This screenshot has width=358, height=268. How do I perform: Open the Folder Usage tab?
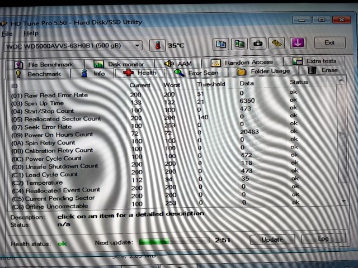pos(263,71)
